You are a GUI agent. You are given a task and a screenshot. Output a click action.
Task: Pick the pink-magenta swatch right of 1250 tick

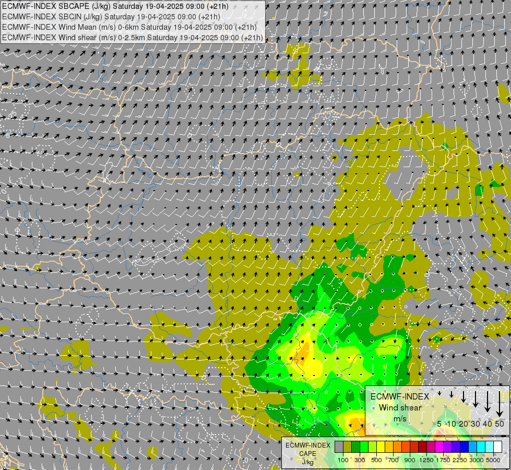coord(431,447)
